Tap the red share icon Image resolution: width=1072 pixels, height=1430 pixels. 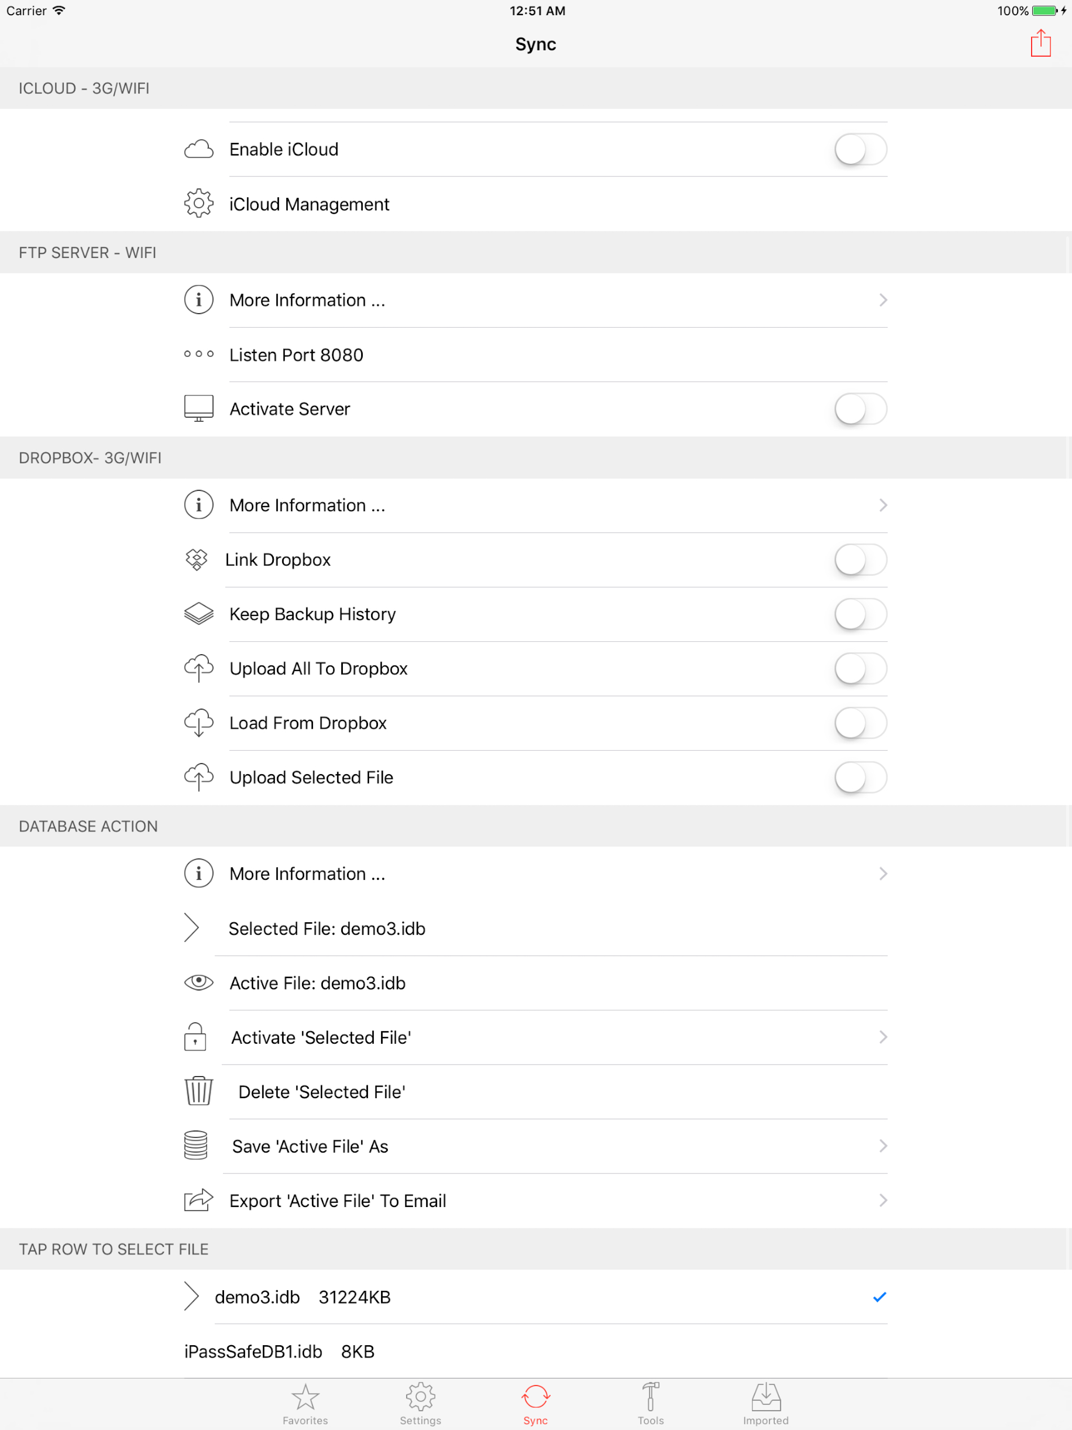pos(1040,43)
